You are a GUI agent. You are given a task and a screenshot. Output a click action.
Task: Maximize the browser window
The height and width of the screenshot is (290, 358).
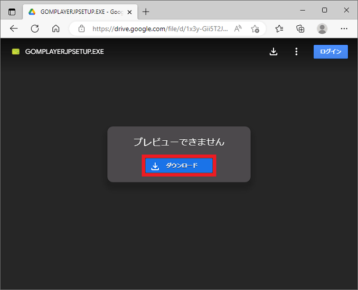pyautogui.click(x=324, y=10)
